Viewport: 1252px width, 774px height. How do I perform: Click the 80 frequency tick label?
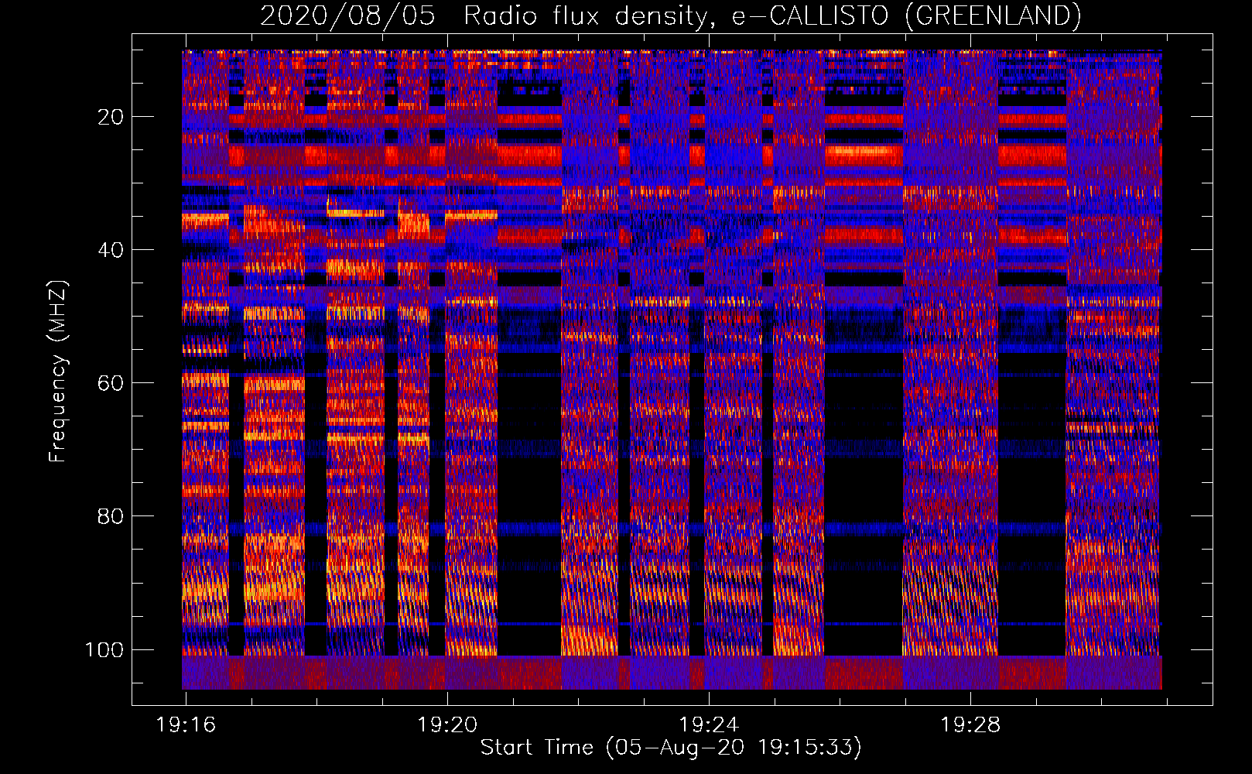tap(110, 516)
